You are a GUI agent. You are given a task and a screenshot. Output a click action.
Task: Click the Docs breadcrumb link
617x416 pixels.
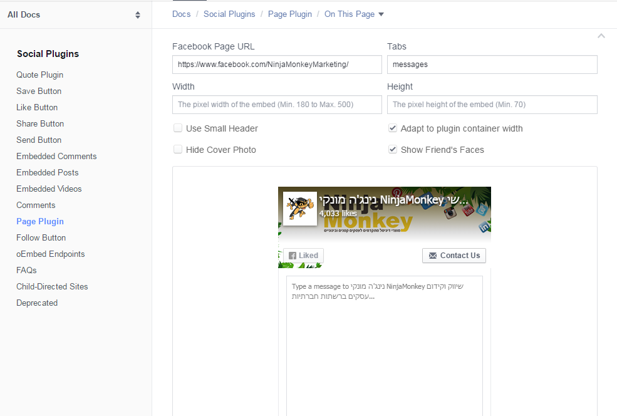181,14
